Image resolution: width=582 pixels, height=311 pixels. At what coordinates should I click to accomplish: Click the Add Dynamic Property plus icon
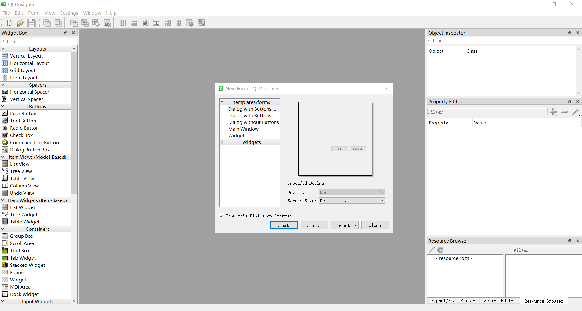(x=554, y=112)
